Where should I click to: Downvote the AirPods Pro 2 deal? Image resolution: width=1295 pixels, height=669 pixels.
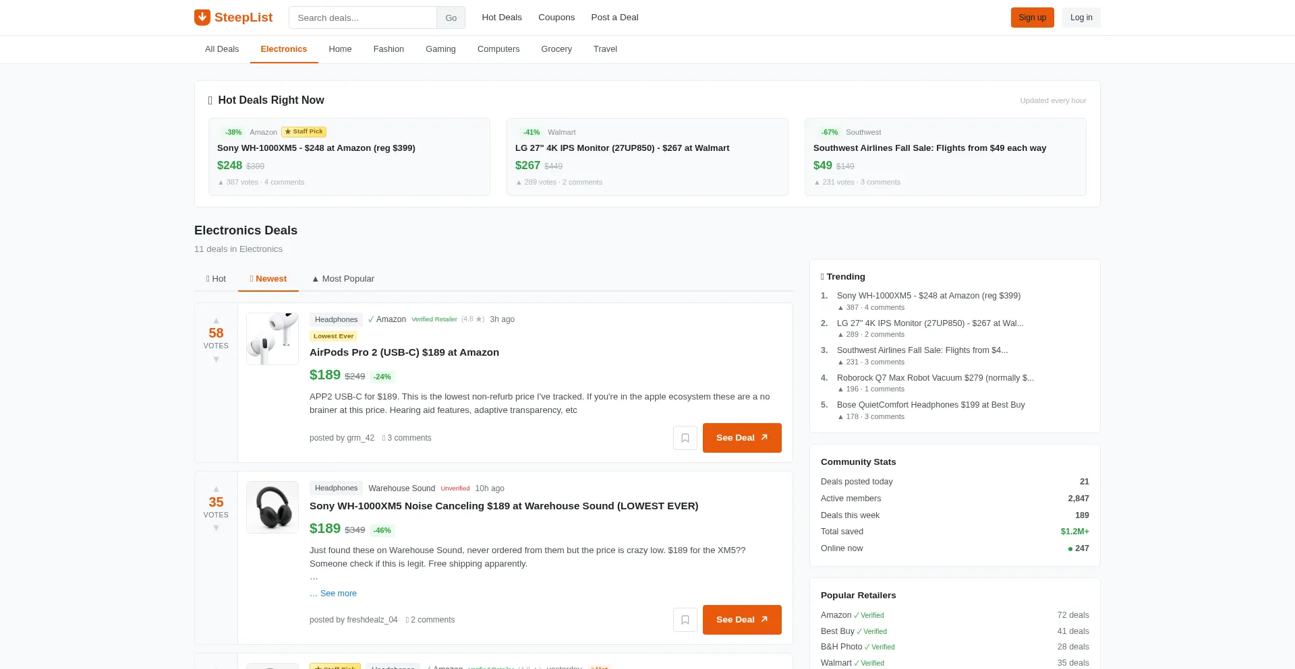coord(216,360)
